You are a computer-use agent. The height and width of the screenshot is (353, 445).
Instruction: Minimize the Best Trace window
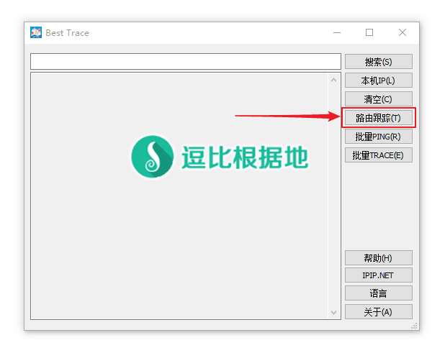[x=336, y=33]
